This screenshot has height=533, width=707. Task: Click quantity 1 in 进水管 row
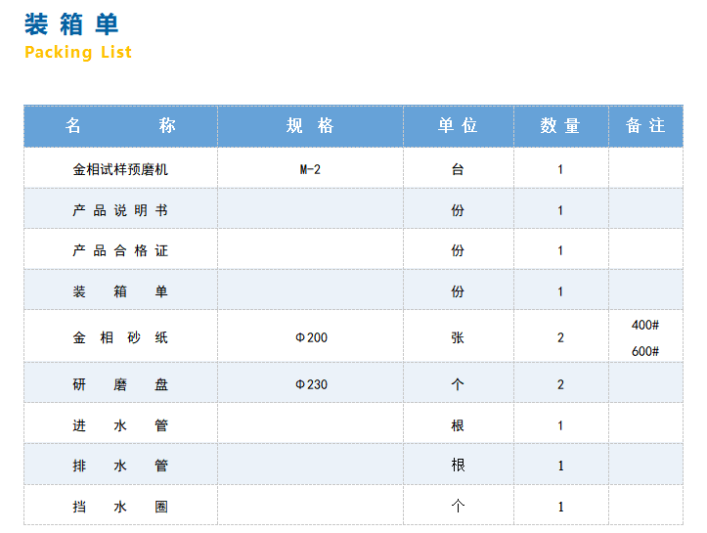(x=560, y=425)
